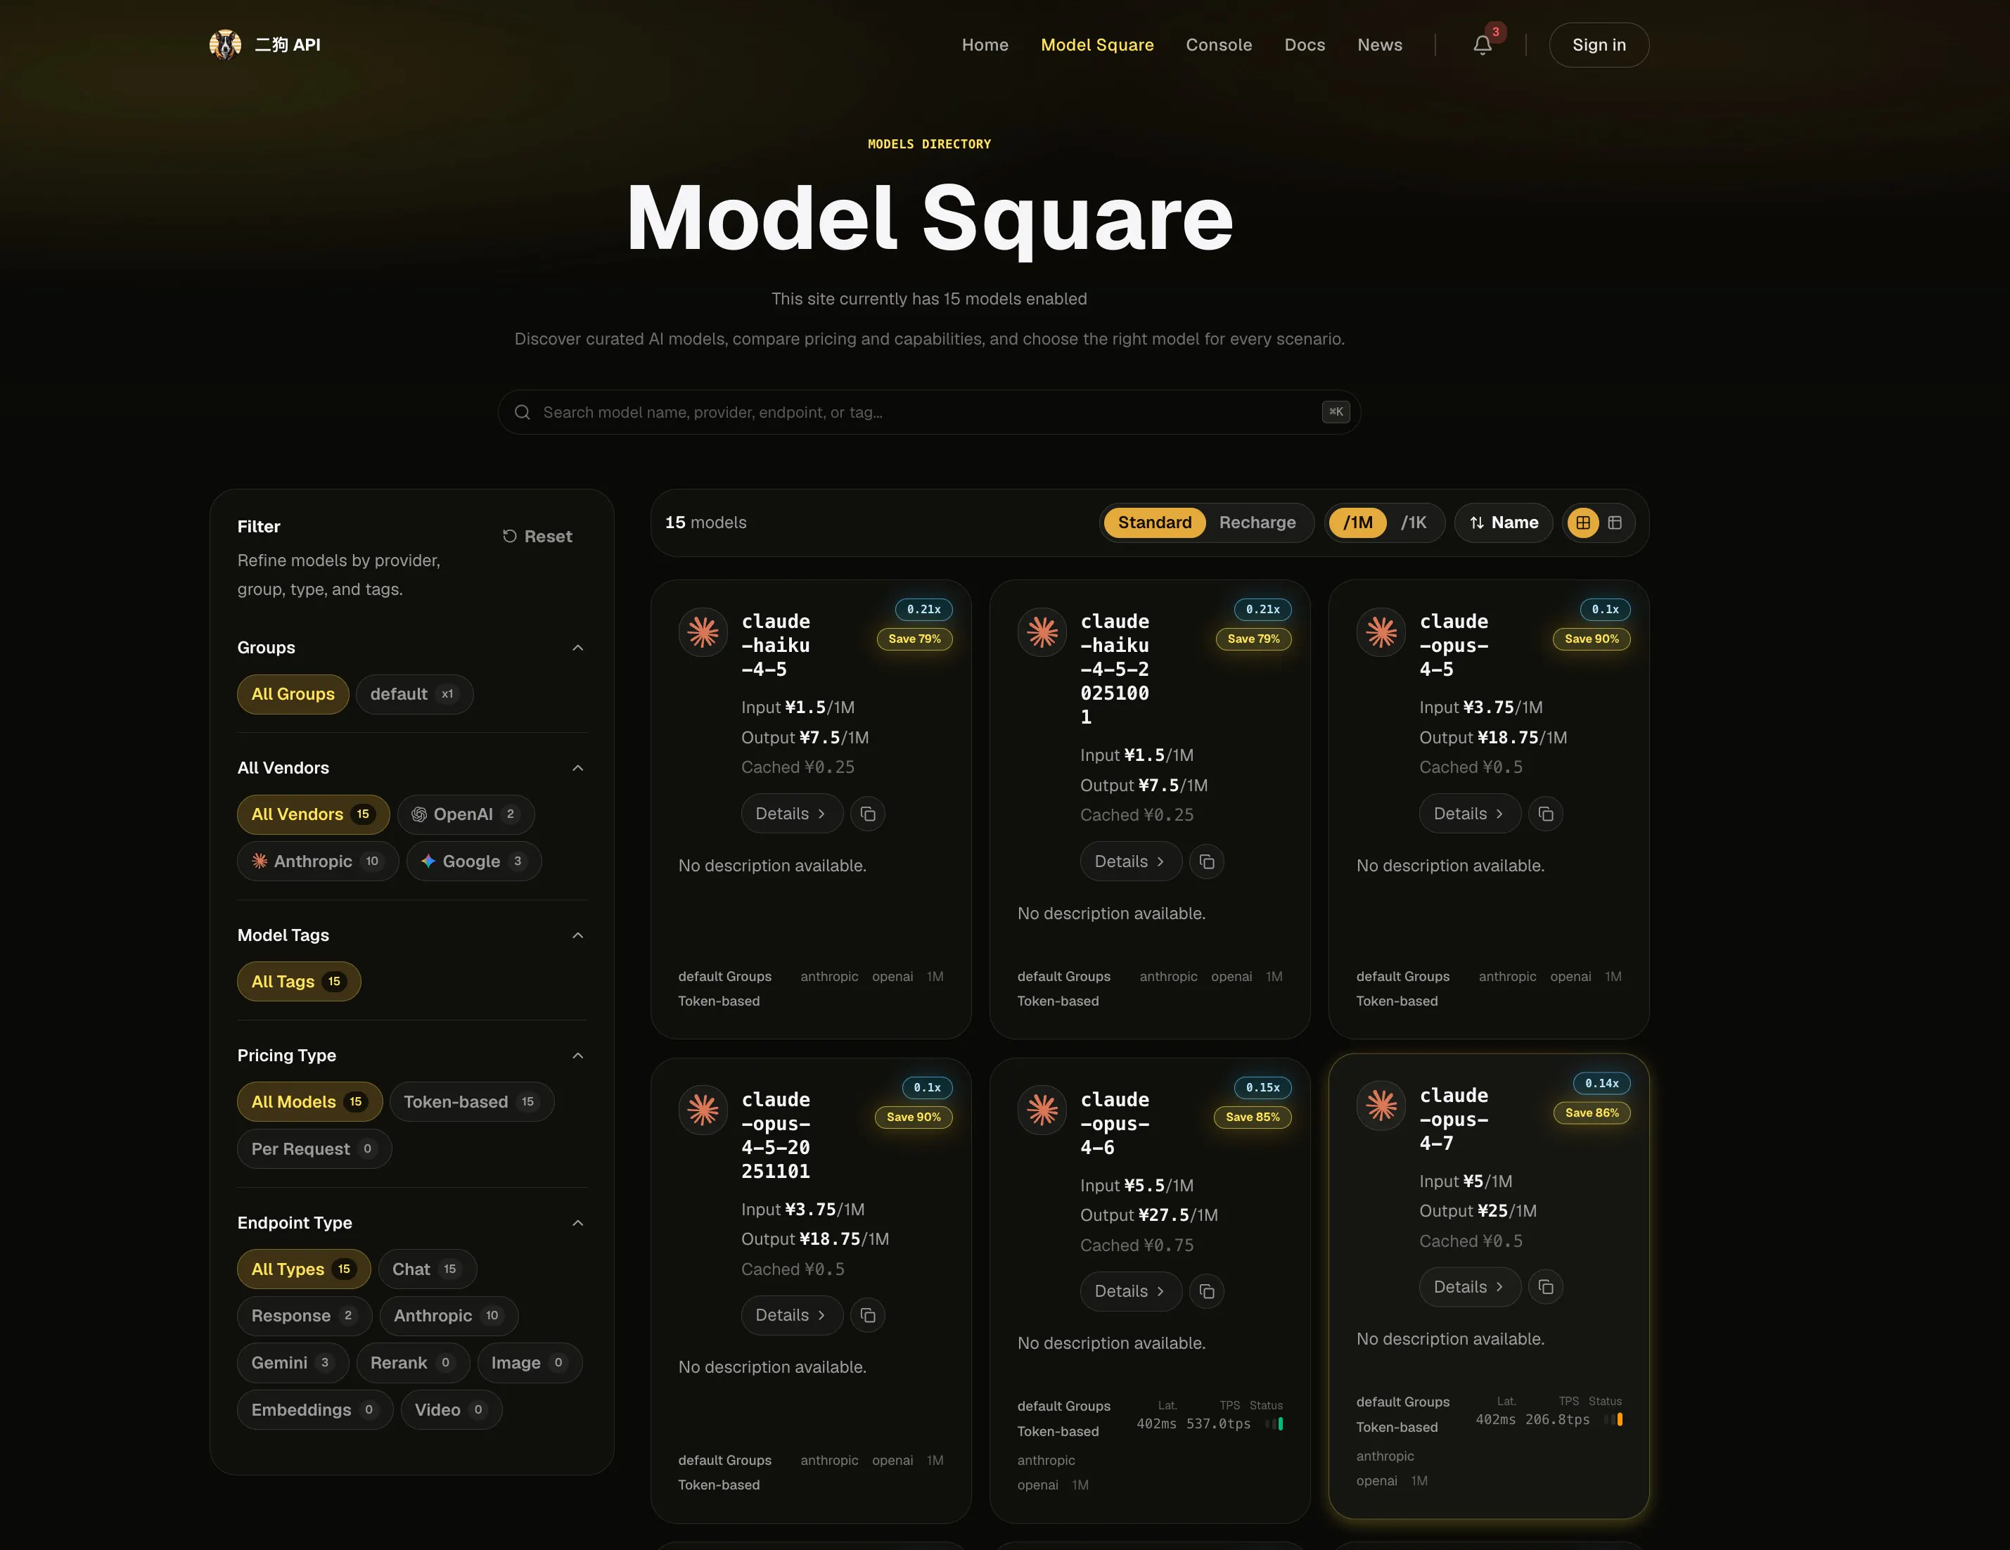Click the claude-haiku-4-5-20251001 Anthropic logo

(1042, 632)
